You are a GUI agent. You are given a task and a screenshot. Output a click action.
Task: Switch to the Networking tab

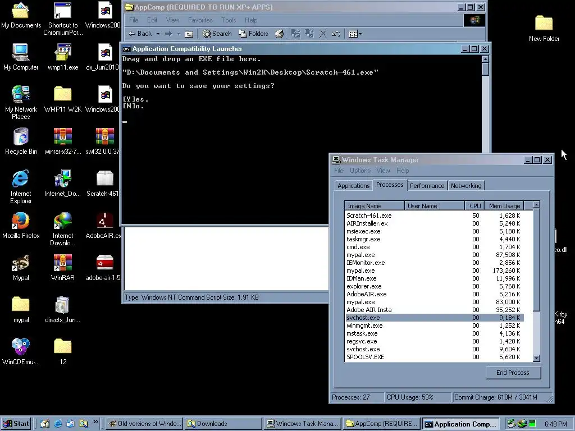pyautogui.click(x=466, y=186)
